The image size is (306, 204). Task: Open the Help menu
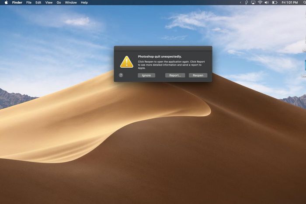(x=84, y=3)
